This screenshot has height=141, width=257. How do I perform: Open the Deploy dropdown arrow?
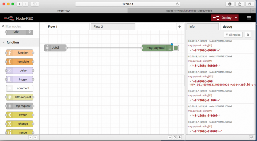coord(235,18)
